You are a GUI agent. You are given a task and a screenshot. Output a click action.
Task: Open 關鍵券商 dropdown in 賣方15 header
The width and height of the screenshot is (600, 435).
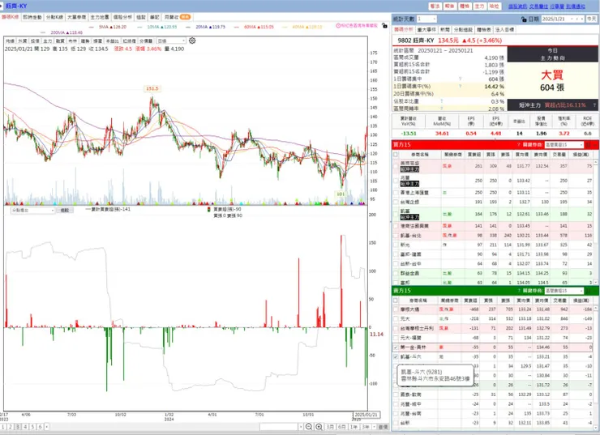(x=564, y=291)
